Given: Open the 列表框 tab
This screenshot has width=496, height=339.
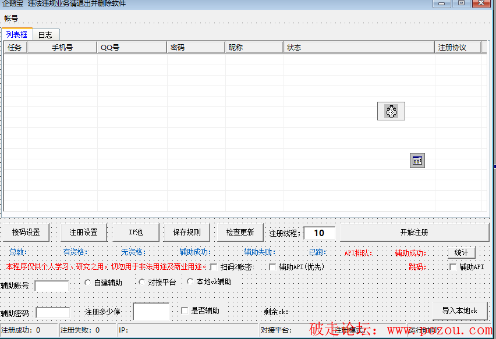Looking at the screenshot, I should pyautogui.click(x=17, y=34).
